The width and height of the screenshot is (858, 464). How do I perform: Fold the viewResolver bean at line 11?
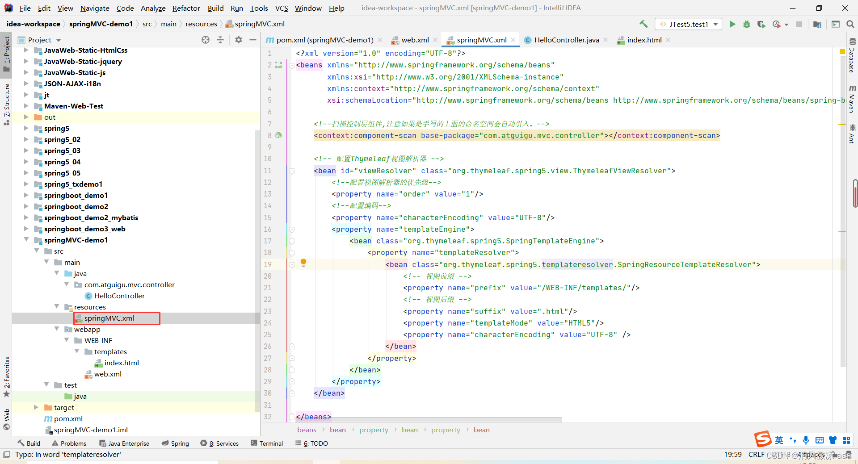point(292,171)
